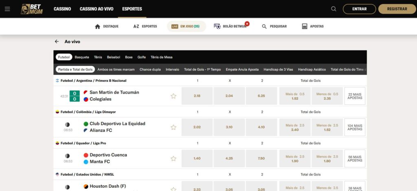Viewport: 417px width, 191px height.
Task: Open the hamburger menu icon
Action: point(7,9)
